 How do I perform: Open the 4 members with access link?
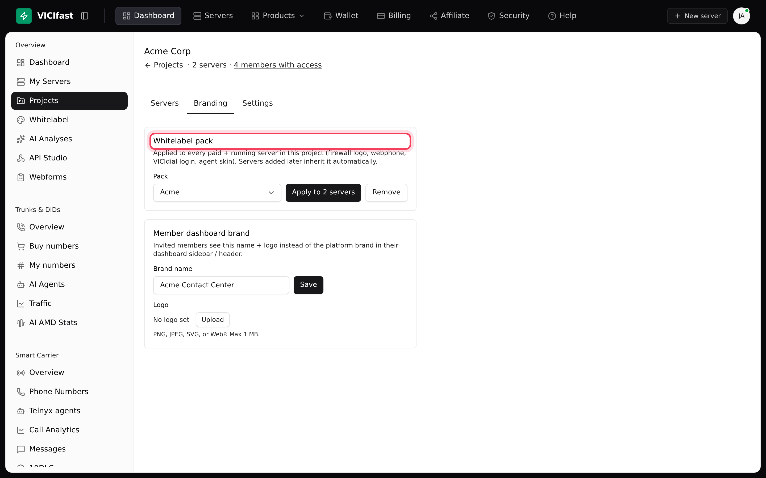[278, 65]
